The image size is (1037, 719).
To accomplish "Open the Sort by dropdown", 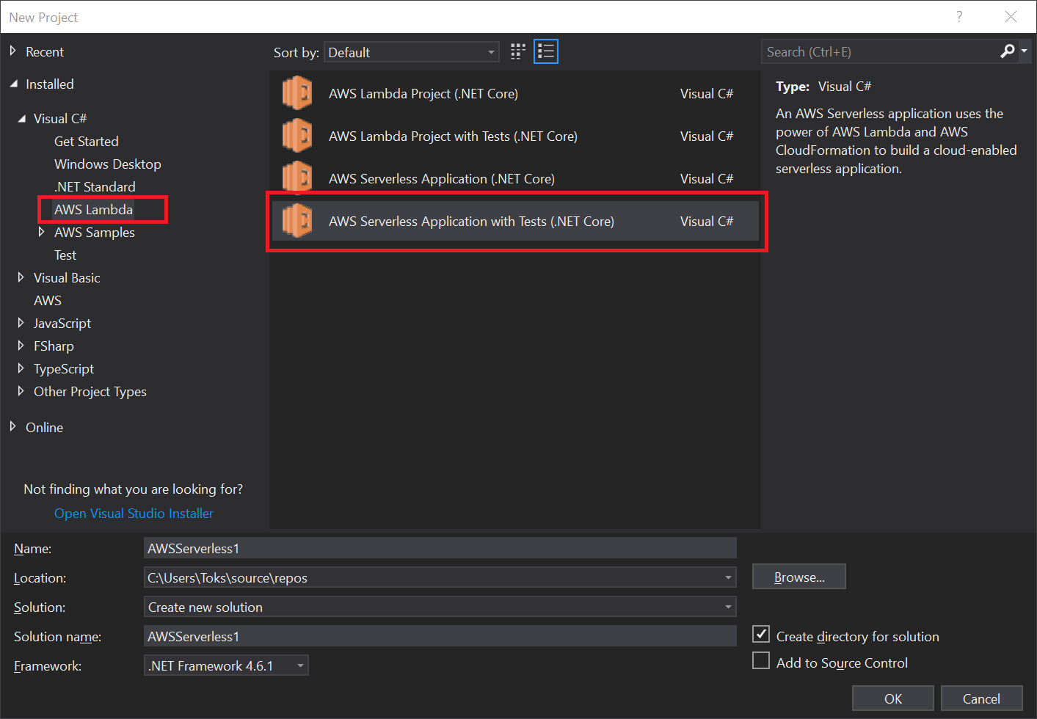I will 412,52.
